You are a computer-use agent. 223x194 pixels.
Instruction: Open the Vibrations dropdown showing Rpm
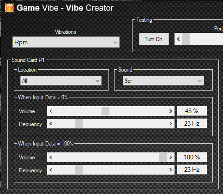(x=66, y=42)
